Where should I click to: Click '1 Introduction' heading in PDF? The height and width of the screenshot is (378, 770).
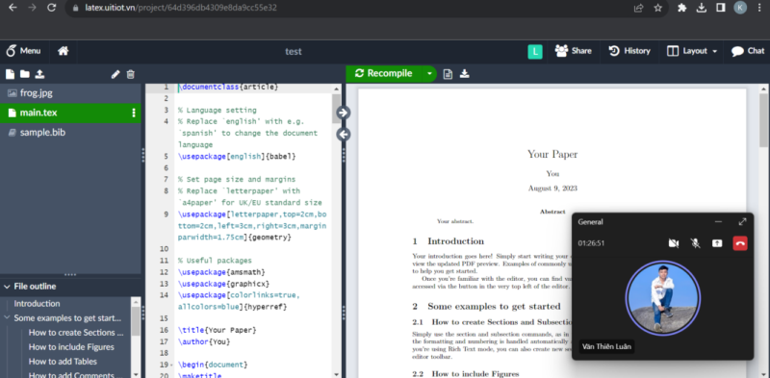449,241
